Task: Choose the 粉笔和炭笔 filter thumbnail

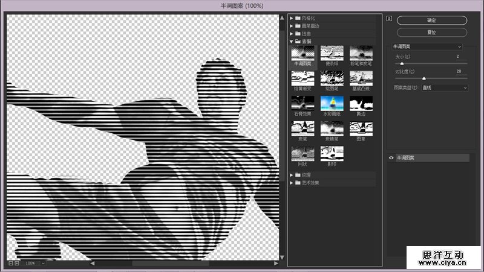Action: point(361,52)
